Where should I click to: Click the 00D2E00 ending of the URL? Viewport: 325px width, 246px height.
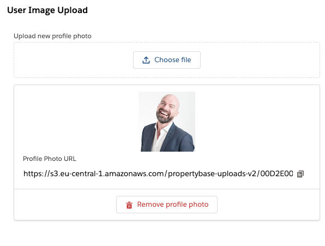(276, 173)
